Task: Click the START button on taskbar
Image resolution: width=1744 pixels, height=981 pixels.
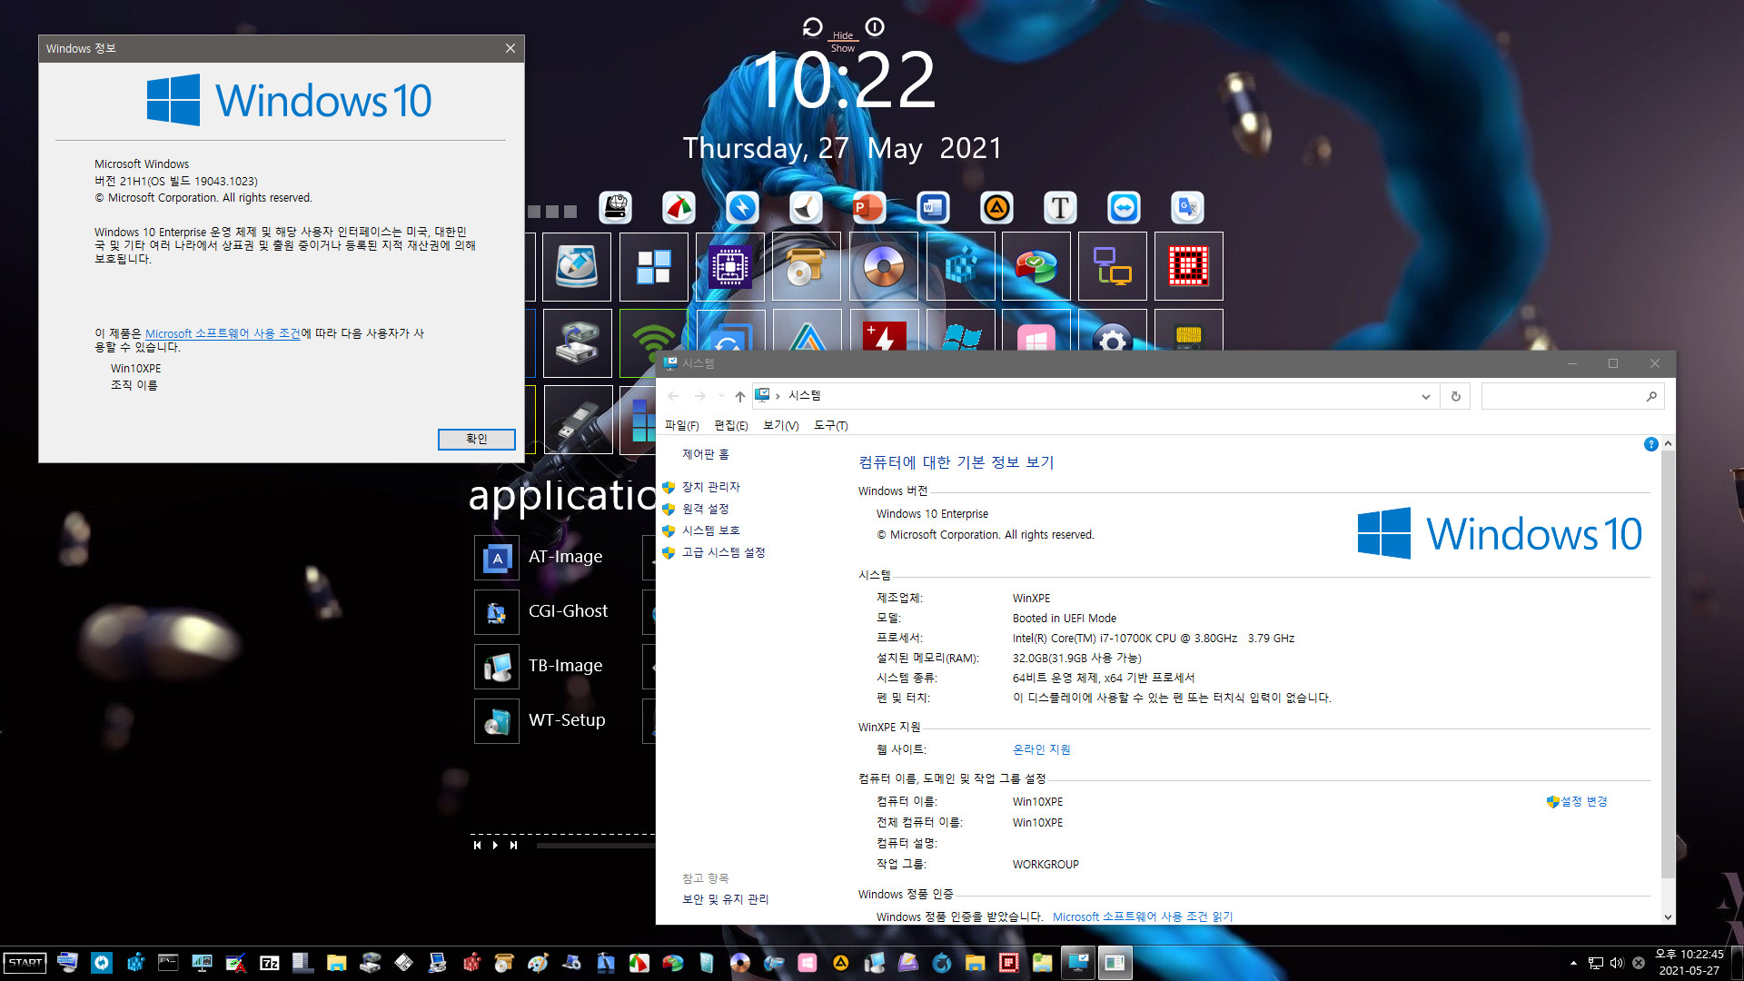Action: click(25, 963)
